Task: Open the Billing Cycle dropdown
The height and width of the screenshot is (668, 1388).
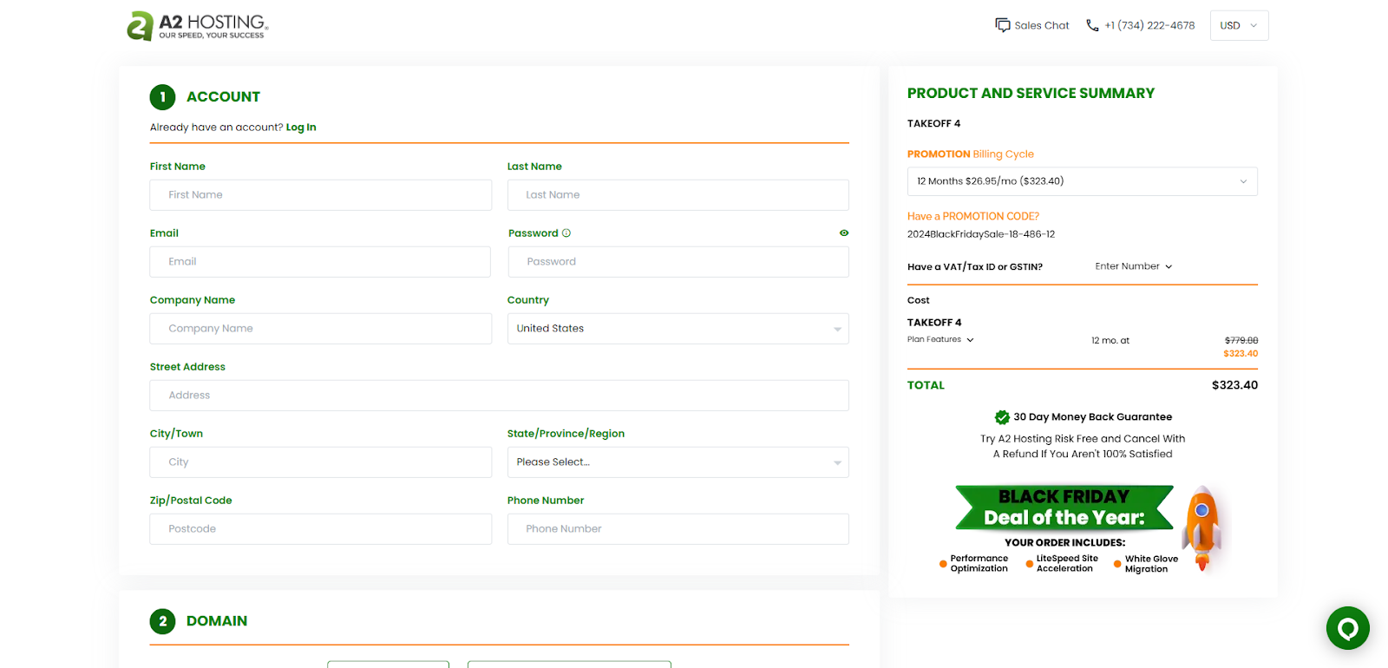Action: [1082, 181]
